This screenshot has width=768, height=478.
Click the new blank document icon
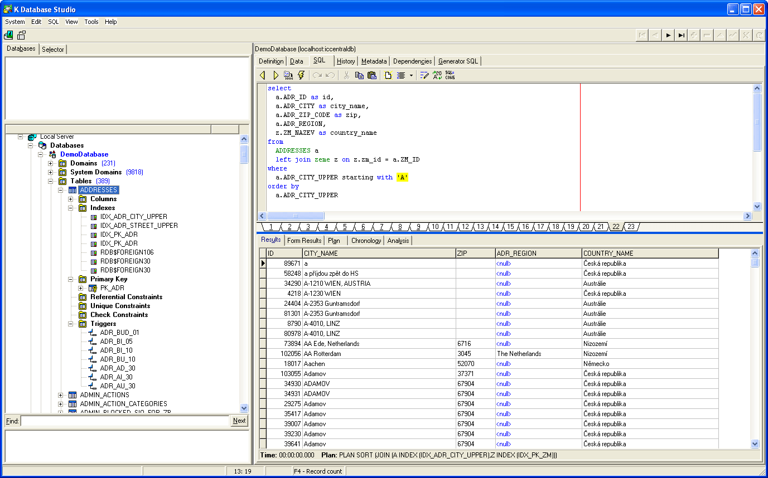(x=388, y=75)
